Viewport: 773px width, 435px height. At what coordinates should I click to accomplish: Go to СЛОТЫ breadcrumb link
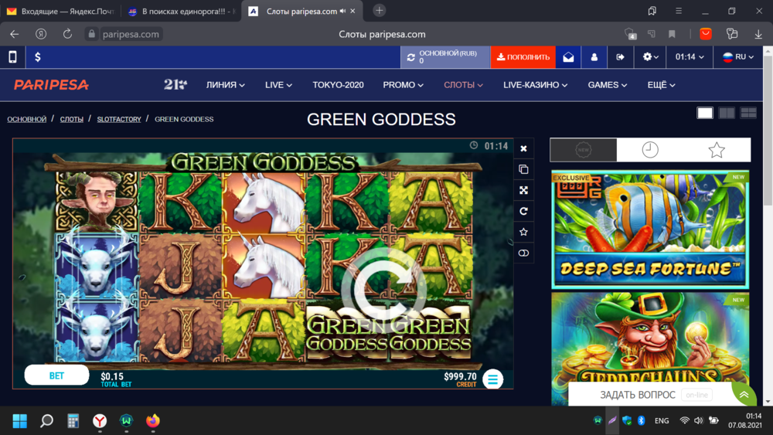coord(71,119)
